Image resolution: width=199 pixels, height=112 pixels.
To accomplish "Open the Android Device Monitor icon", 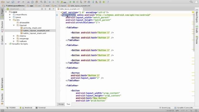I will click(104, 2).
